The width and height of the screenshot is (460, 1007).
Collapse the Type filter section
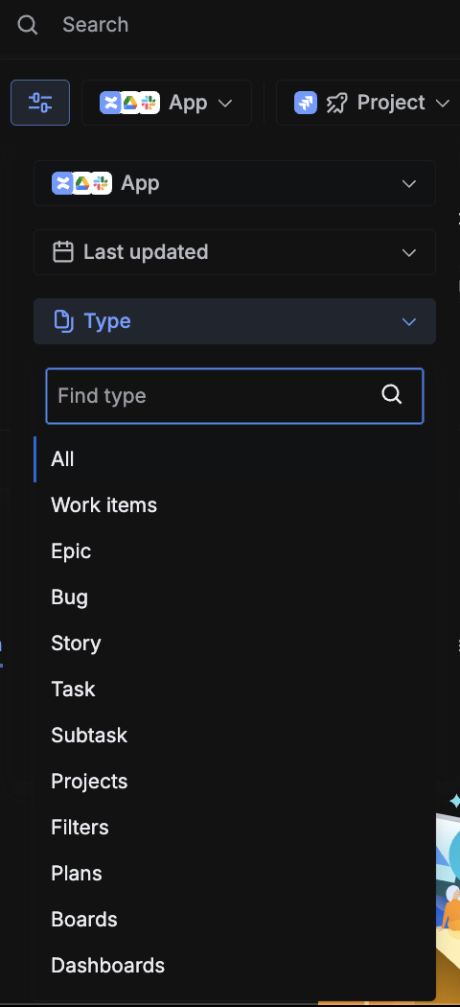coord(235,321)
